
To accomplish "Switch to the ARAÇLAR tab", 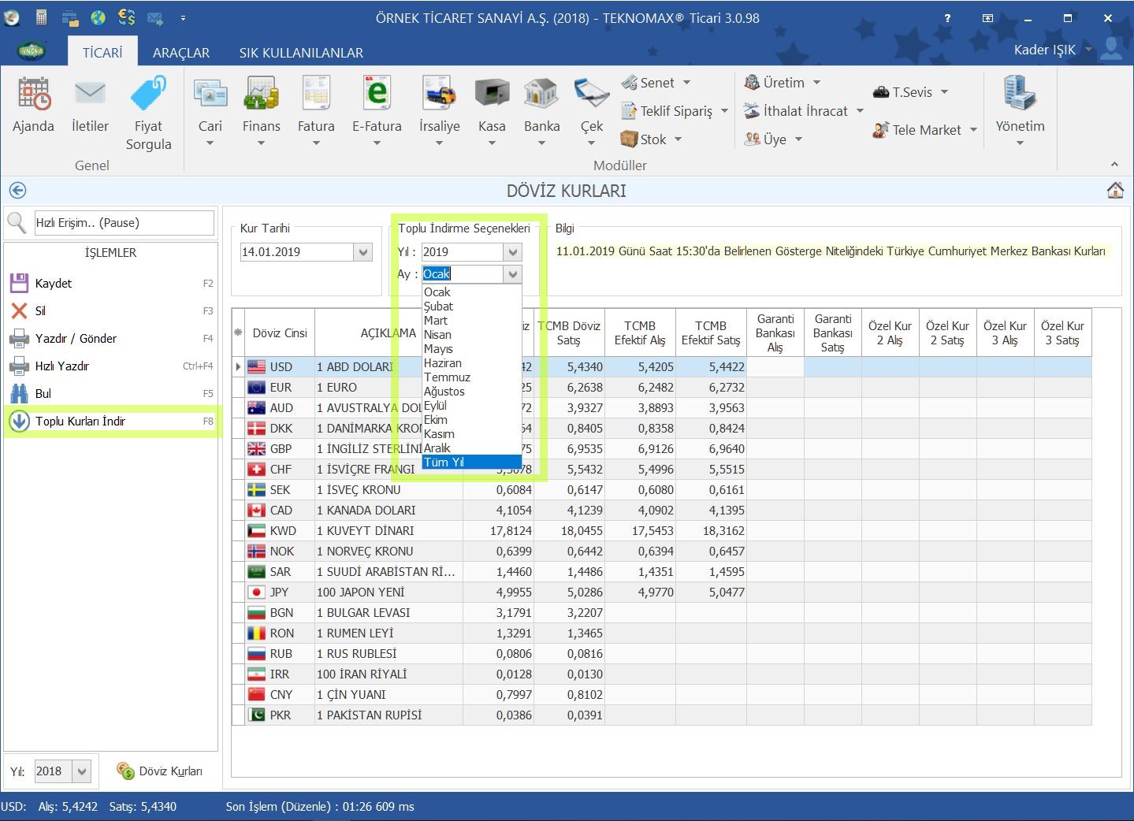I will (180, 53).
